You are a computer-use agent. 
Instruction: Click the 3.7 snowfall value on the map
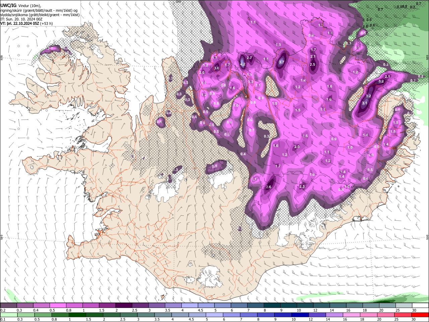pyautogui.click(x=282, y=62)
